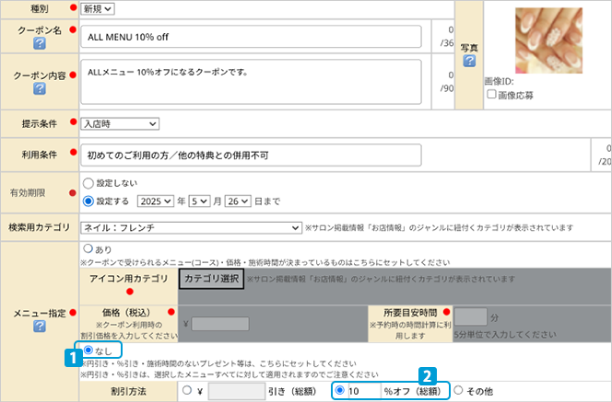Select the あり menu radio button

click(88, 248)
